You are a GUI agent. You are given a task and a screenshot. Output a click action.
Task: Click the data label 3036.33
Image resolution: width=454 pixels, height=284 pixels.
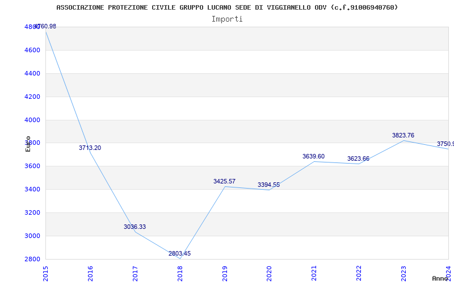point(135,227)
